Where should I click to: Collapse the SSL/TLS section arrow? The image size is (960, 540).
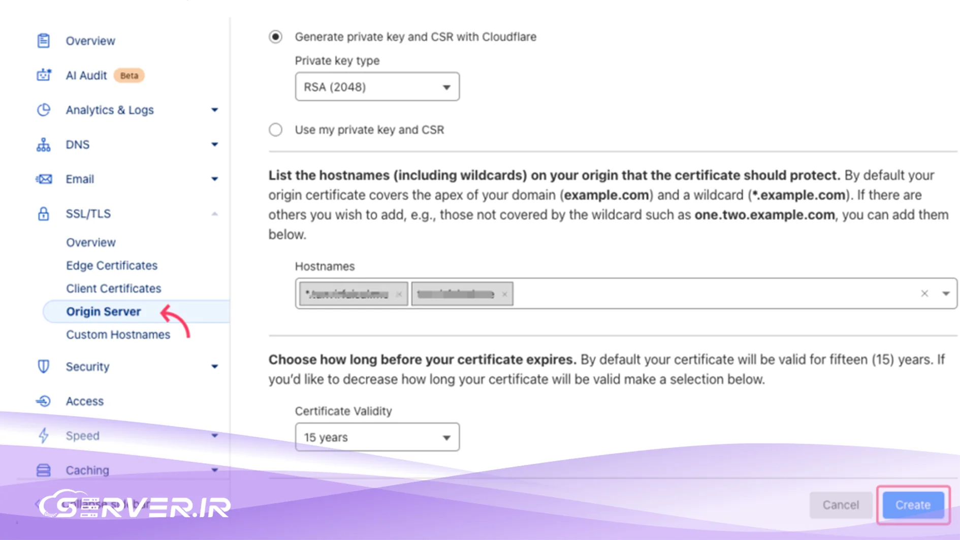[214, 214]
